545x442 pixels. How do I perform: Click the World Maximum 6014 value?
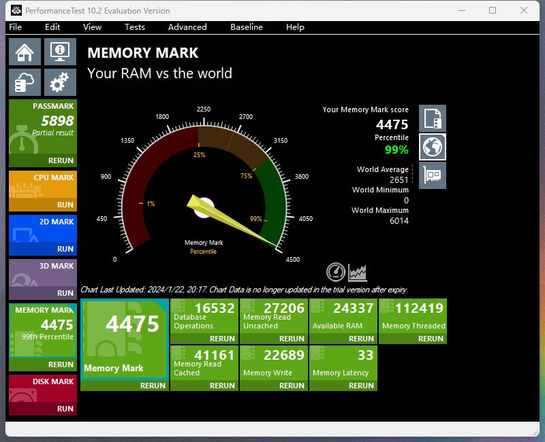tap(399, 220)
